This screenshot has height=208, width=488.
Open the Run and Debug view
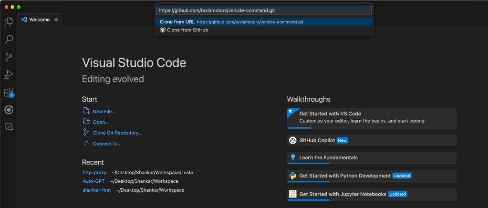[x=9, y=74]
